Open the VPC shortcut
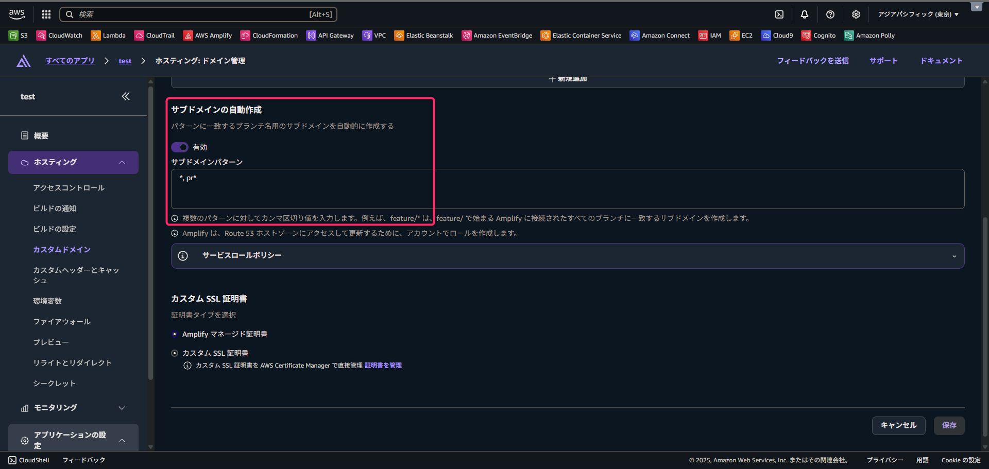This screenshot has width=989, height=469. click(374, 36)
